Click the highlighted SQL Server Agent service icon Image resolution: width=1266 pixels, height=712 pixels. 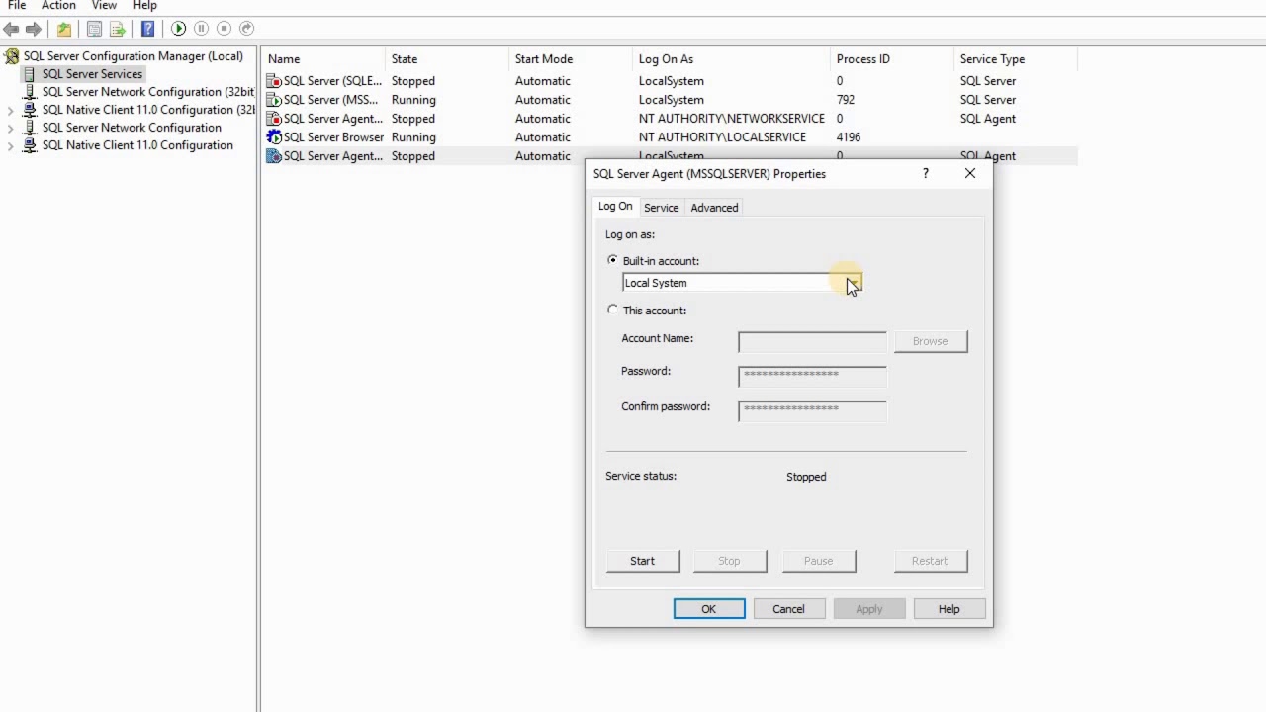point(274,156)
